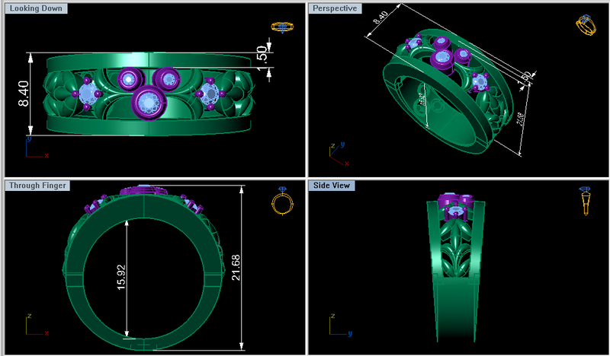Click the yellow ring icon in Perspective viewport
This screenshot has height=356, width=610.
pos(586,26)
